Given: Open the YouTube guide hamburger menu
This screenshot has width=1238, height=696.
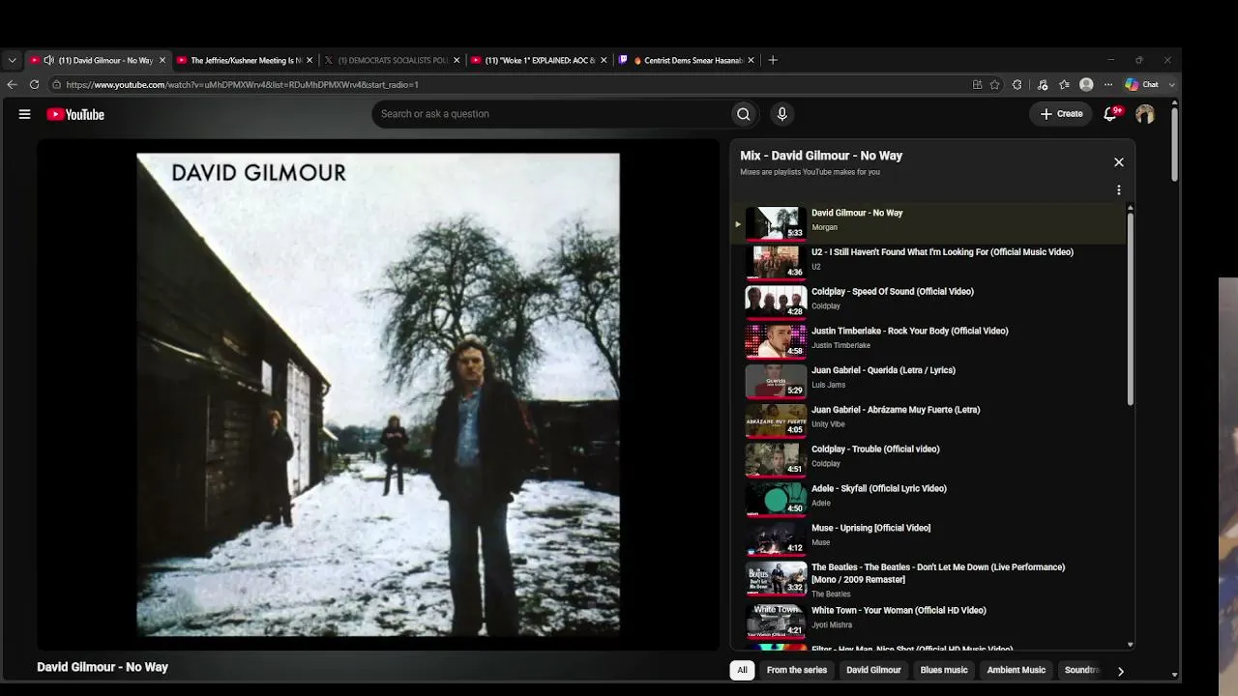Looking at the screenshot, I should click(x=24, y=114).
